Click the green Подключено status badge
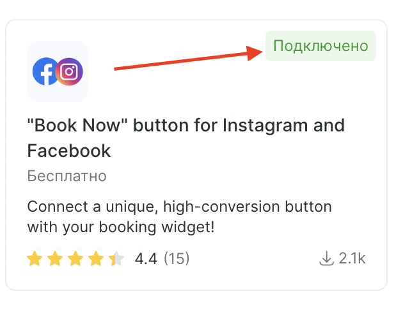The height and width of the screenshot is (310, 403). pos(320,46)
